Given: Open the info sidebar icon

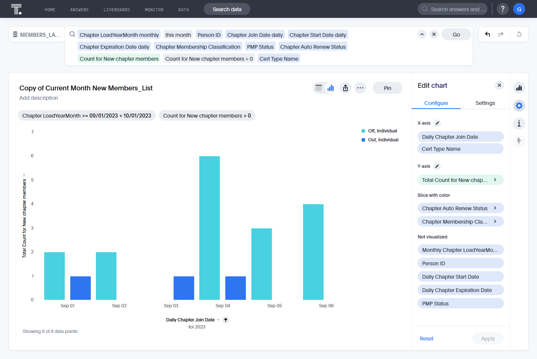Looking at the screenshot, I should 519,124.
